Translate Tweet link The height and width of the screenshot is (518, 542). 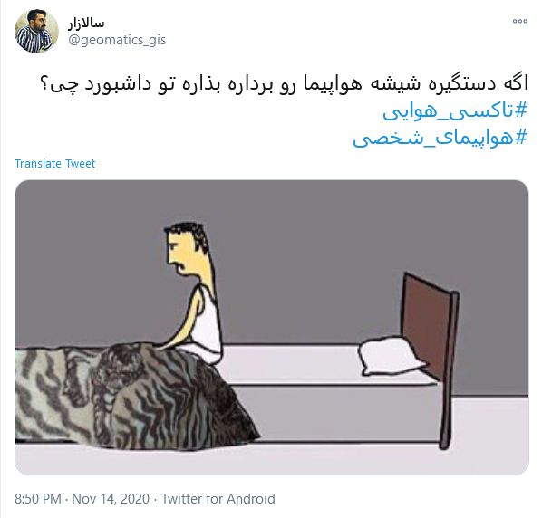54,163
